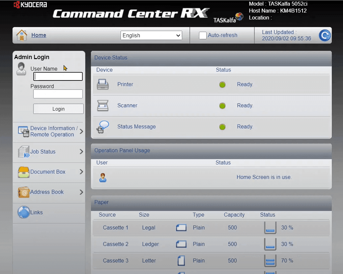Click the Status Message green indicator
Screen dimensions: 343x274
pyautogui.click(x=222, y=127)
